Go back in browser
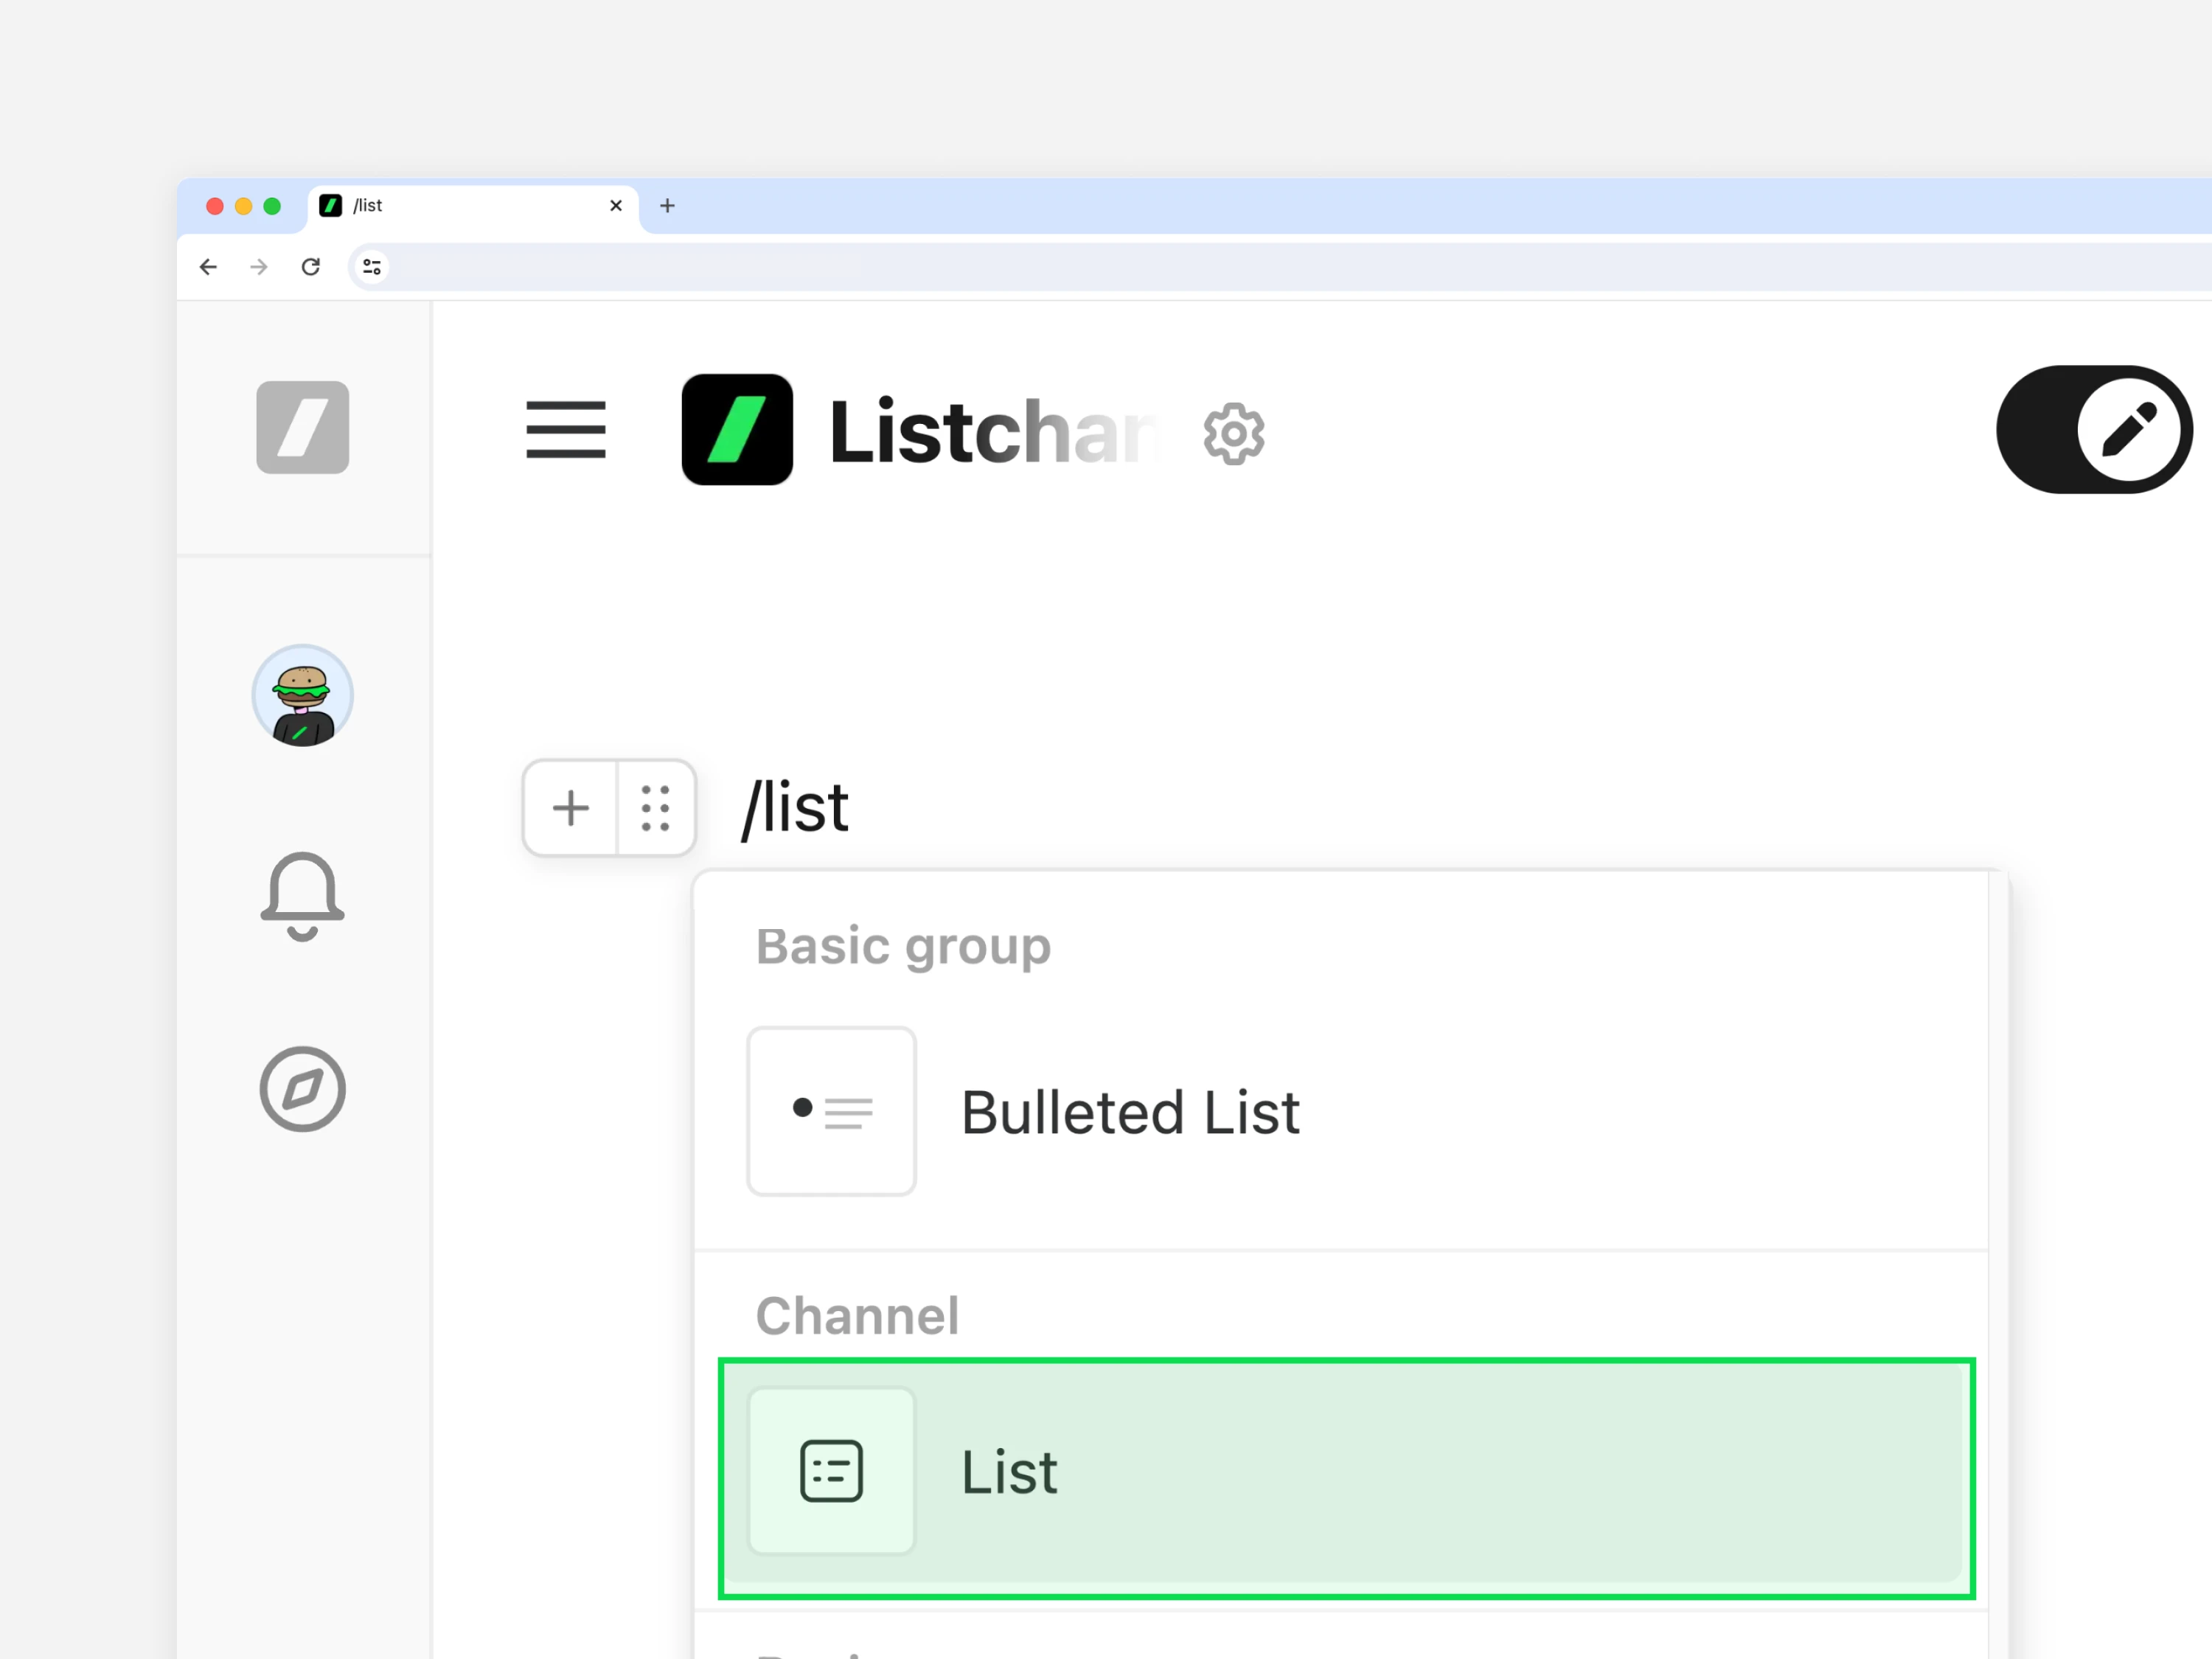Image resolution: width=2212 pixels, height=1659 pixels. point(208,267)
